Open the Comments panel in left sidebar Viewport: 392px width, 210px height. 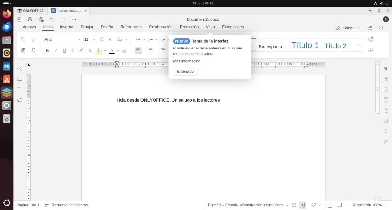pos(20,79)
